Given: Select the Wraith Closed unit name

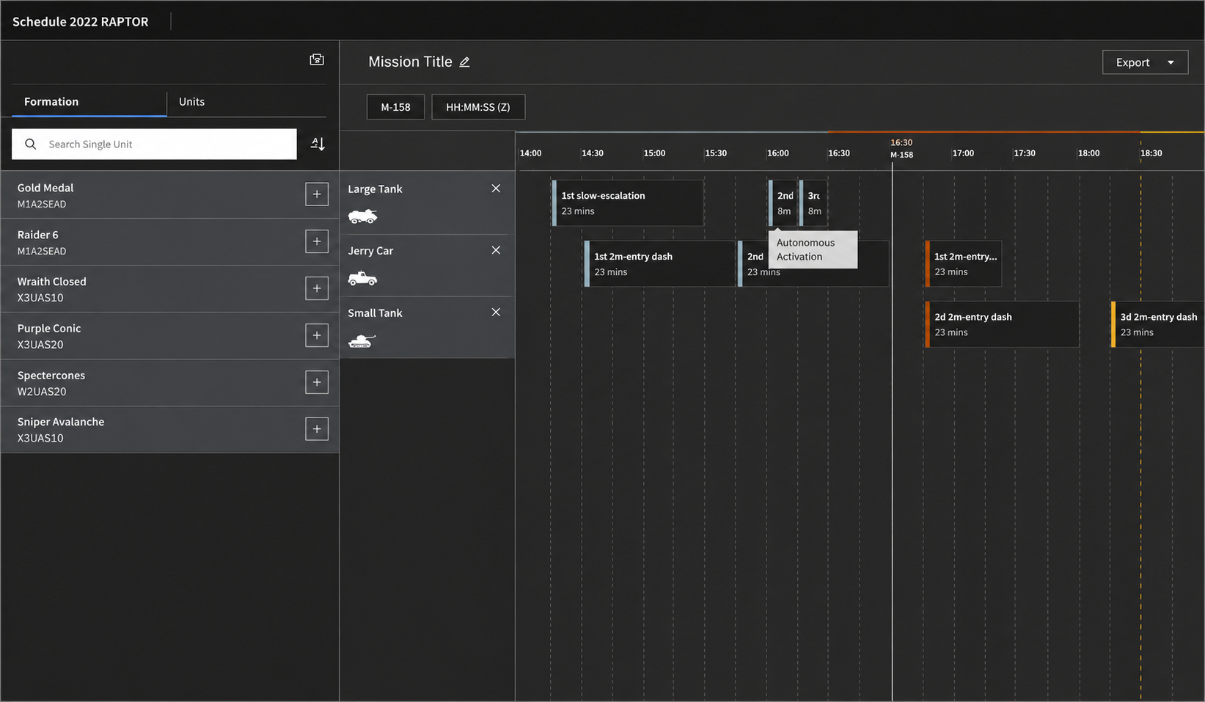Looking at the screenshot, I should 51,282.
